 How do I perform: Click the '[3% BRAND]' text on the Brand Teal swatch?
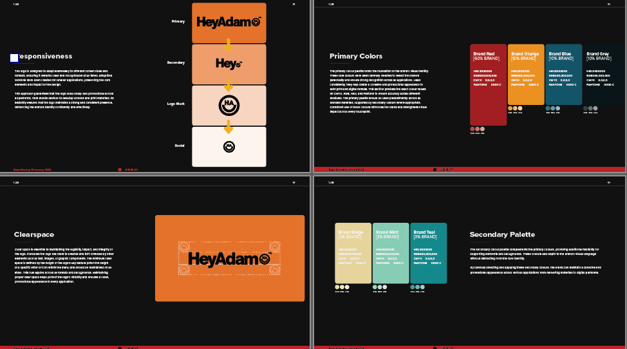(425, 237)
